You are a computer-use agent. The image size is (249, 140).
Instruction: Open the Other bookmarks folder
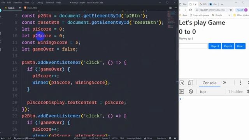pos(241,15)
